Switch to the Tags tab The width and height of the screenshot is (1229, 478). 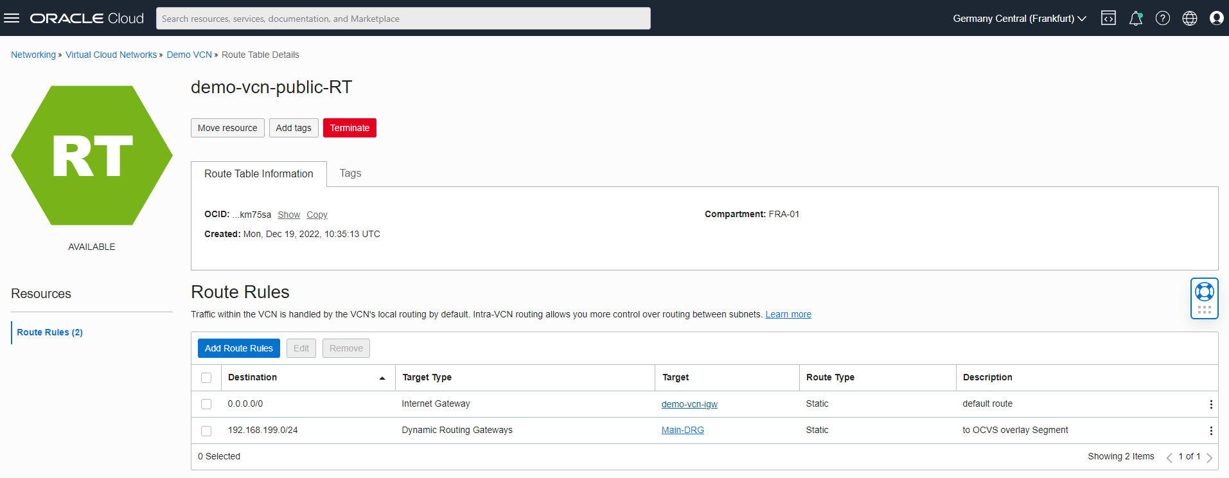(x=350, y=173)
